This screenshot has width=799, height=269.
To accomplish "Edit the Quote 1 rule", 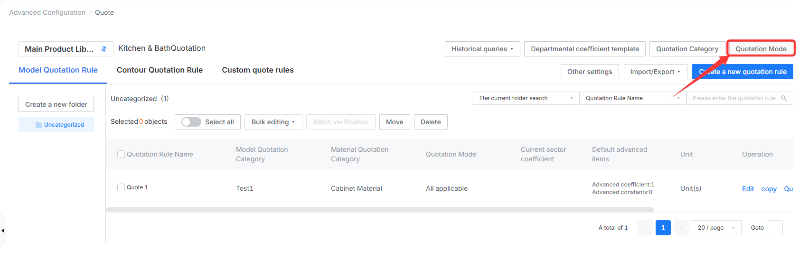I will [748, 189].
